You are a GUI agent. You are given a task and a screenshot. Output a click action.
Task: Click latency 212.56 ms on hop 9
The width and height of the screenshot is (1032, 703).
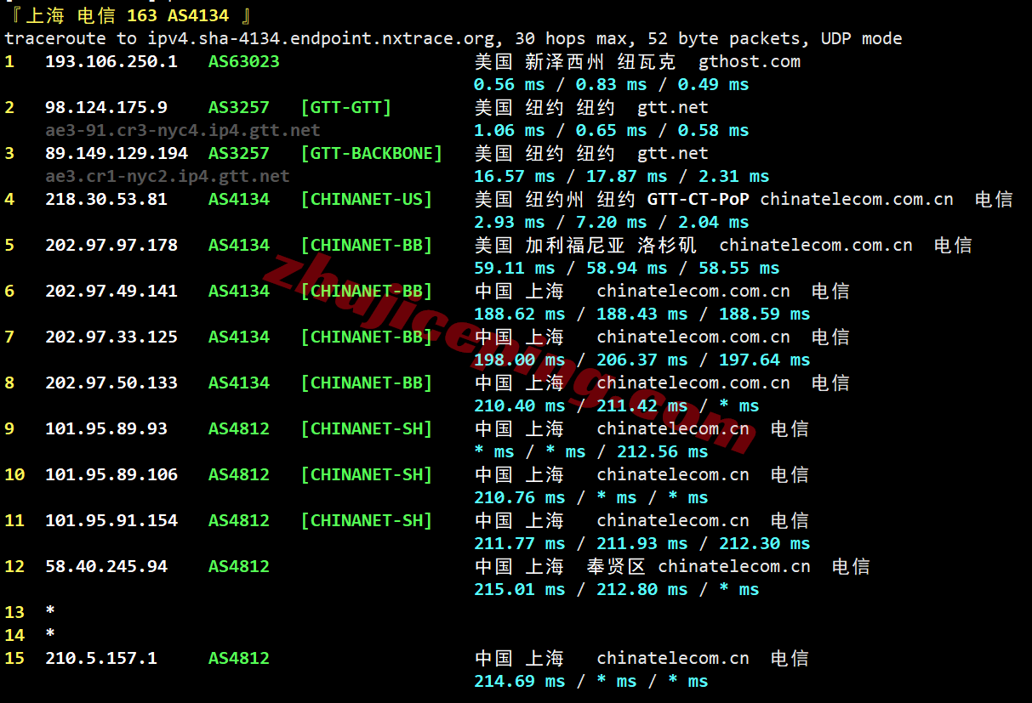tap(663, 451)
